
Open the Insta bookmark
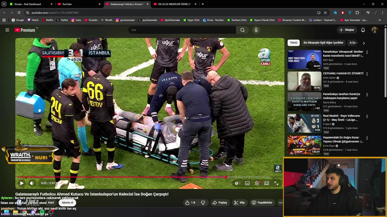tap(76, 20)
